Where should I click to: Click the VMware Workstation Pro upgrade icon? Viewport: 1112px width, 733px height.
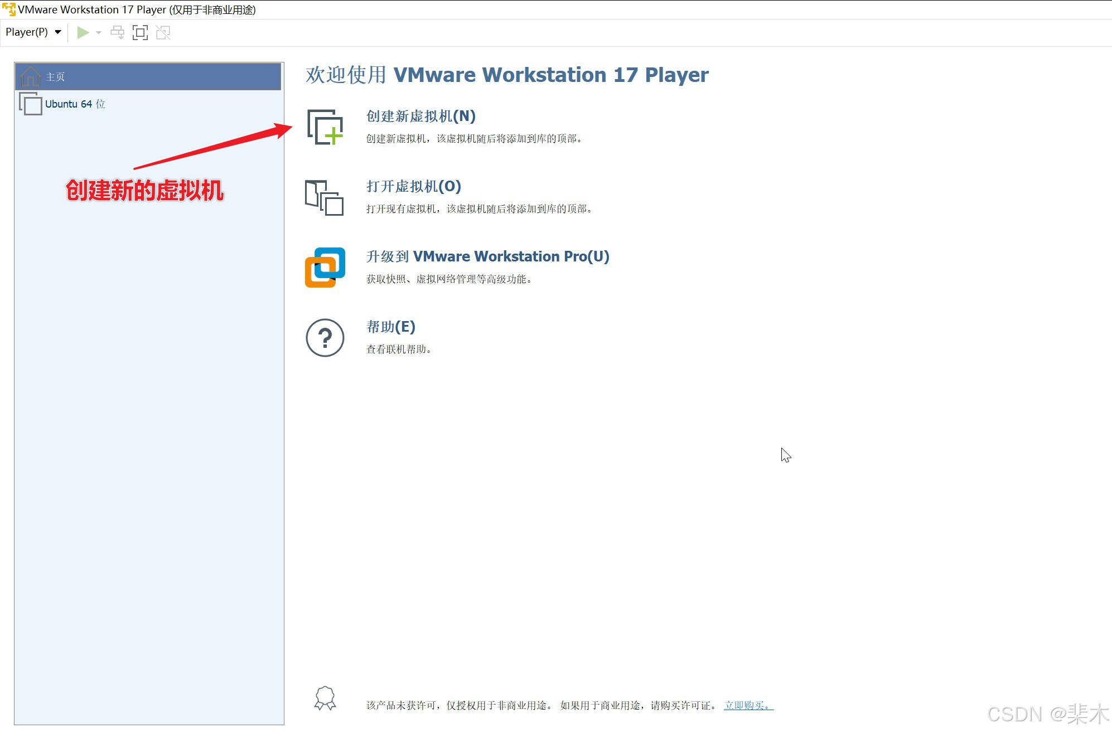point(325,268)
